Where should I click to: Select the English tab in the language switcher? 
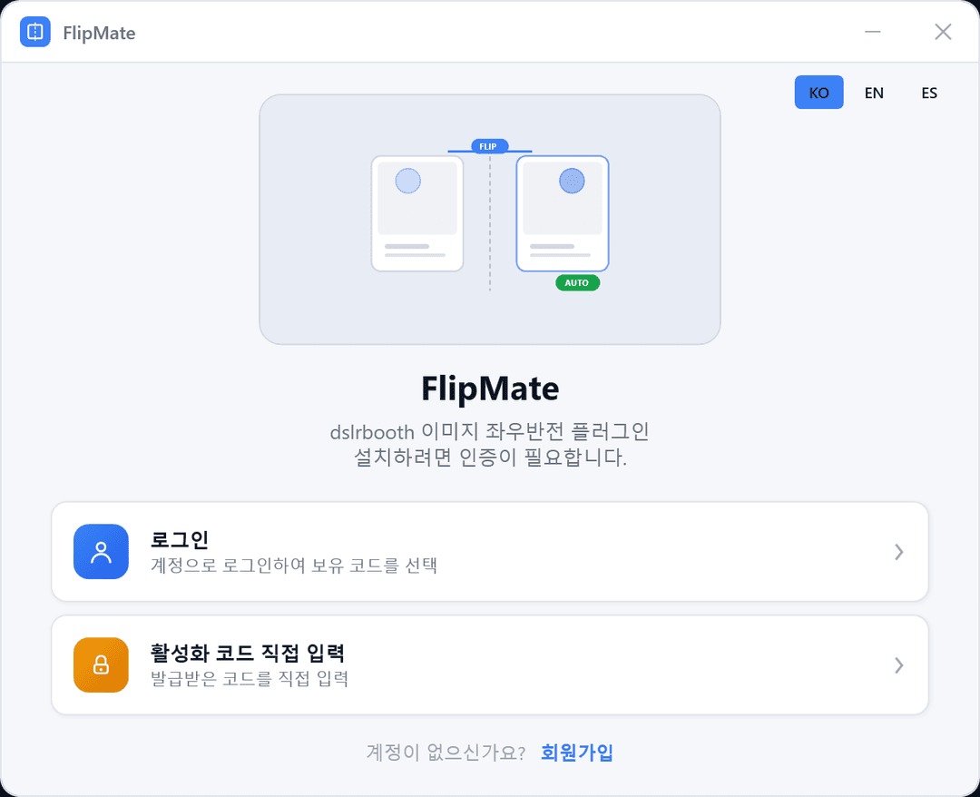click(874, 92)
